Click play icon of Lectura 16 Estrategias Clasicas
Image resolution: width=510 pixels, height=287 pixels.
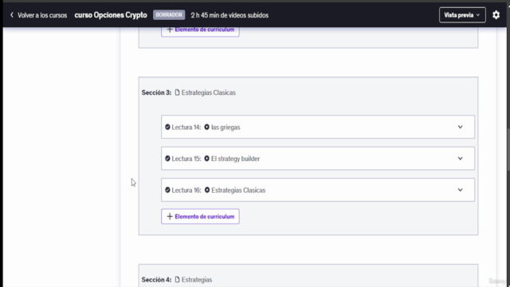[207, 190]
